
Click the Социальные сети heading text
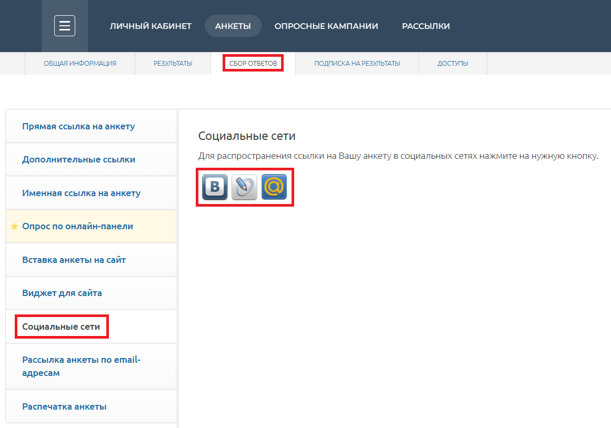247,136
